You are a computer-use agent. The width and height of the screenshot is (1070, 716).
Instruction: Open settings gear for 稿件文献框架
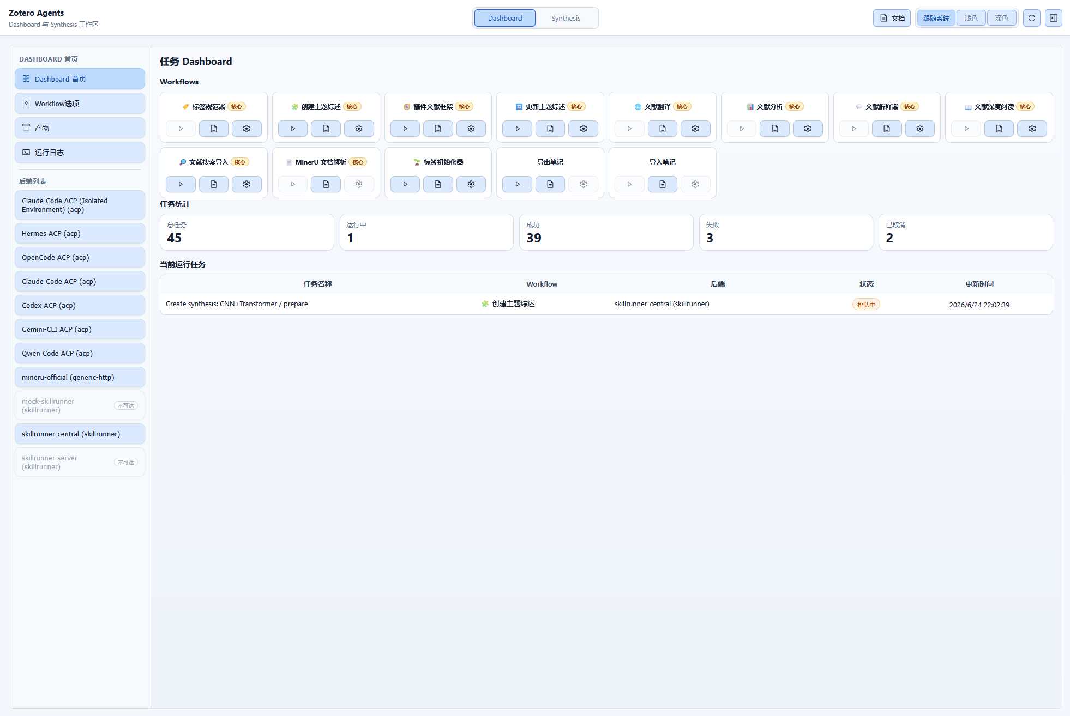point(471,129)
